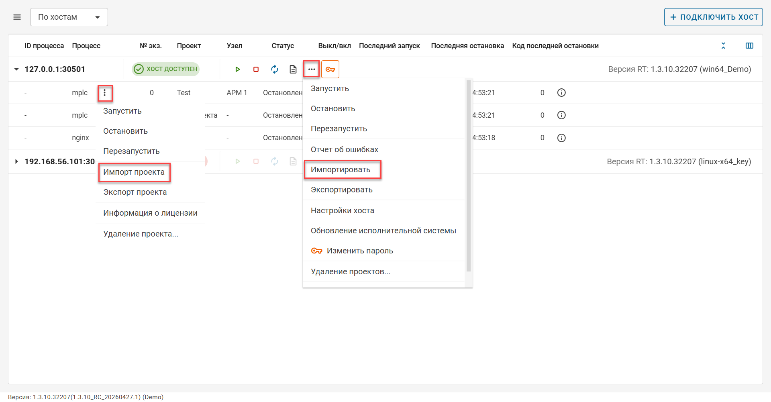Select 'Обновление исполнительной системы' menu item
Viewport: 771px width, 402px height.
point(383,231)
